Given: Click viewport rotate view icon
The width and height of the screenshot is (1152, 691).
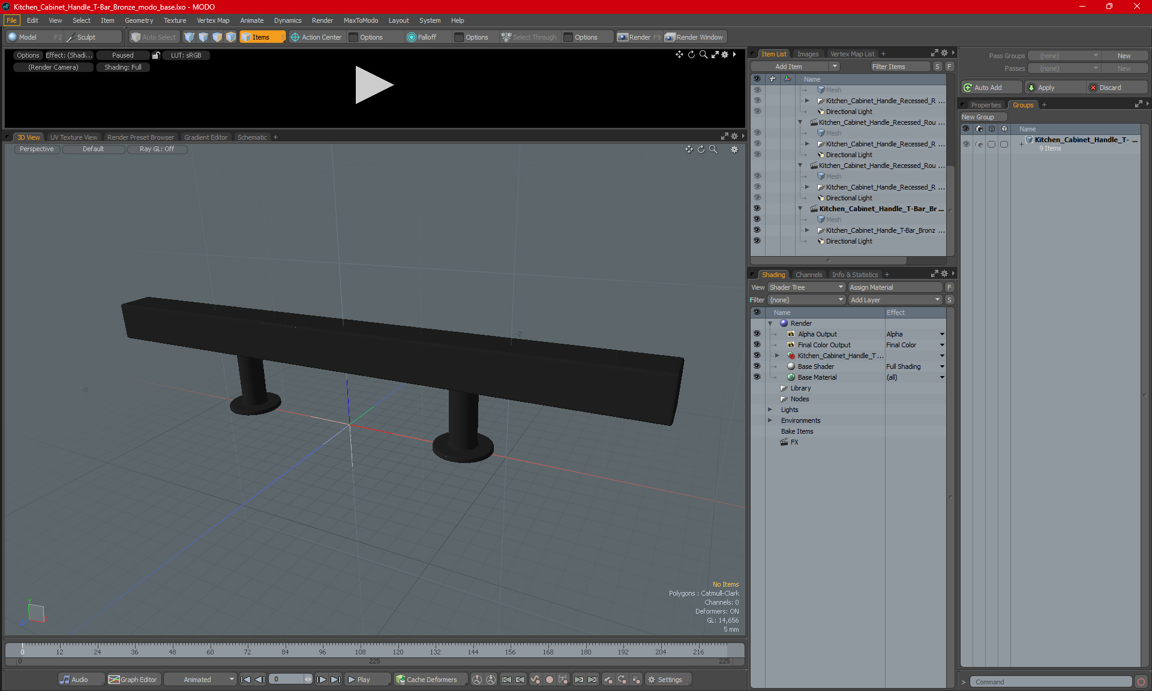Looking at the screenshot, I should pyautogui.click(x=701, y=149).
